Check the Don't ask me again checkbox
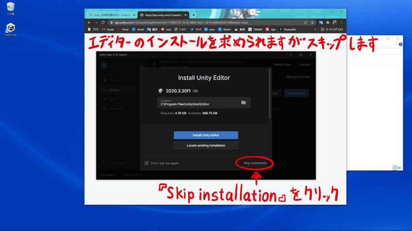This screenshot has width=412, height=231. click(146, 163)
